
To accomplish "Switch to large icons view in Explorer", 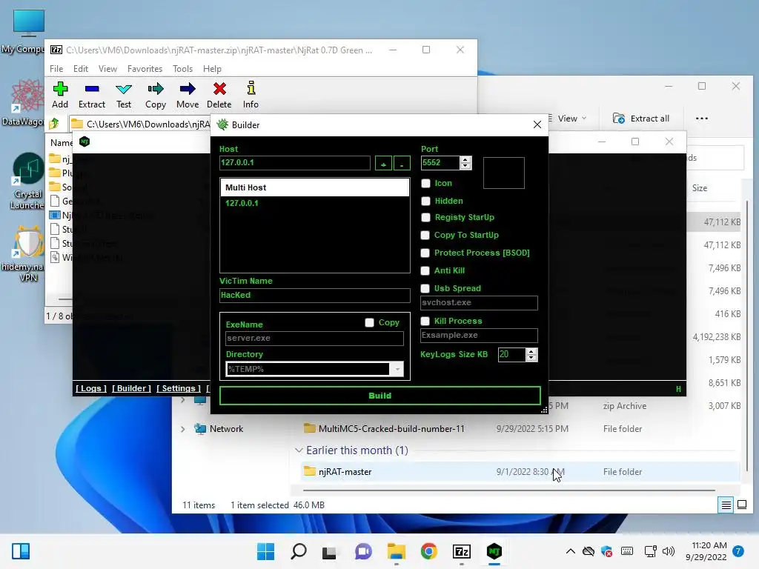I will coord(741,505).
